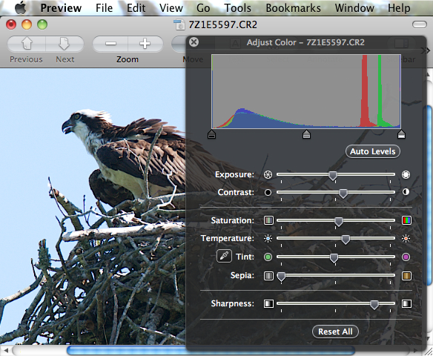
Task: Click the Contrast slider thumb
Action: click(343, 193)
